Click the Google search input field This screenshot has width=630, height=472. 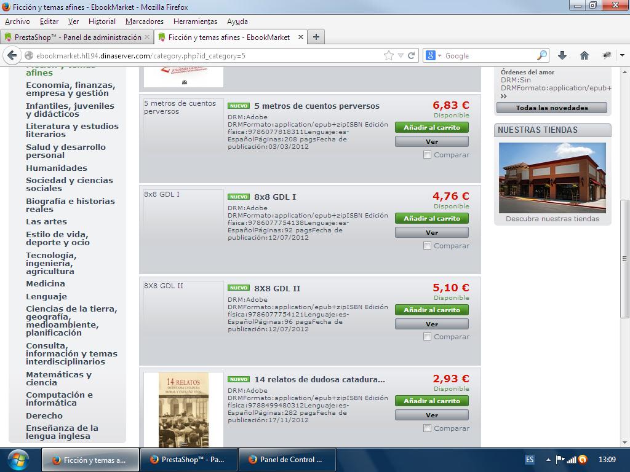coord(489,56)
